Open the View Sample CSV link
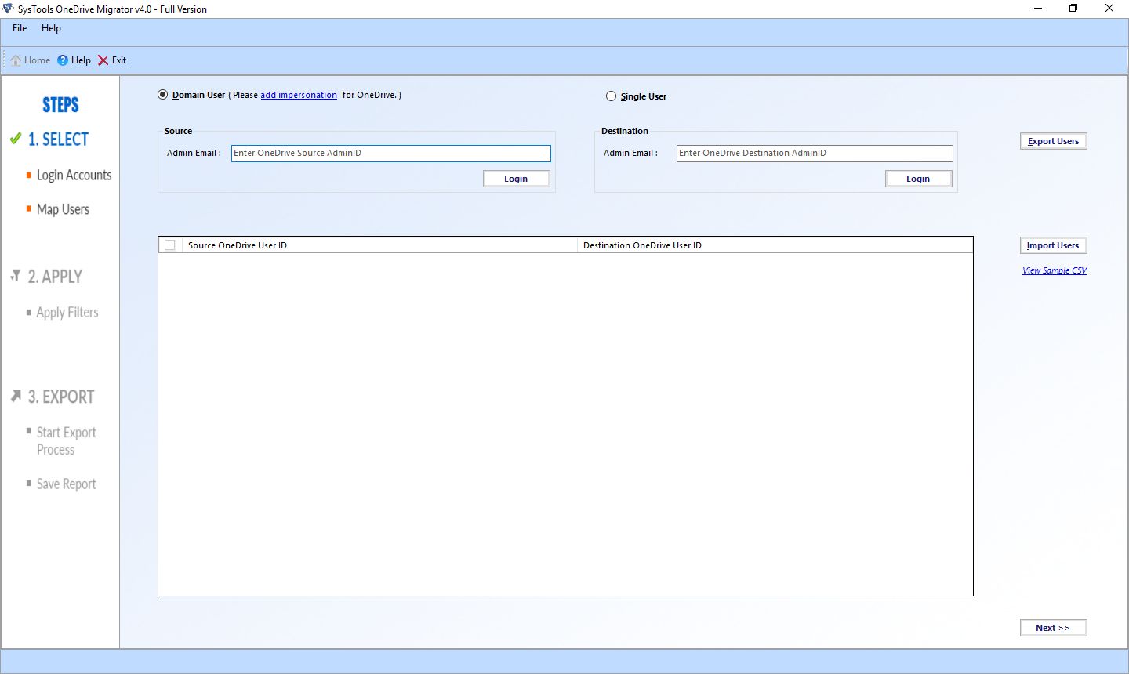 [x=1054, y=270]
